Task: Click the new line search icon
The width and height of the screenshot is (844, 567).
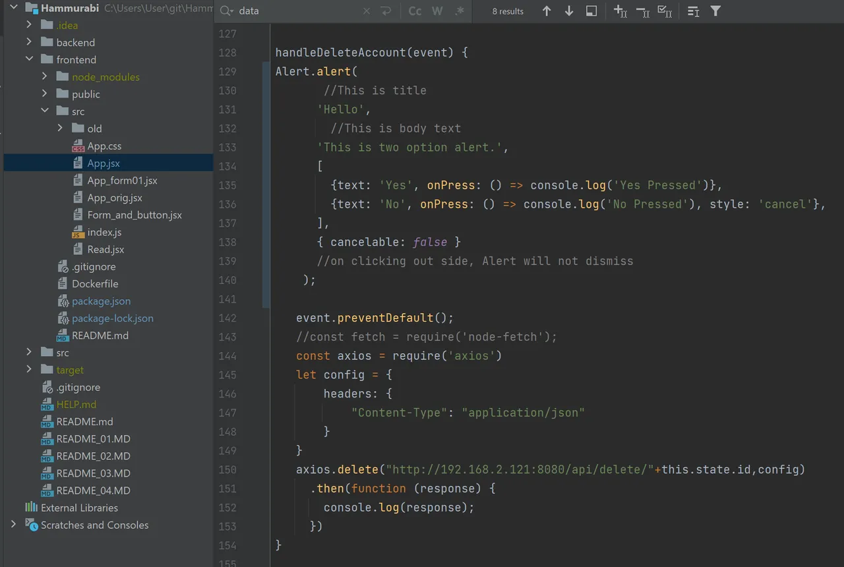Action: pos(386,11)
